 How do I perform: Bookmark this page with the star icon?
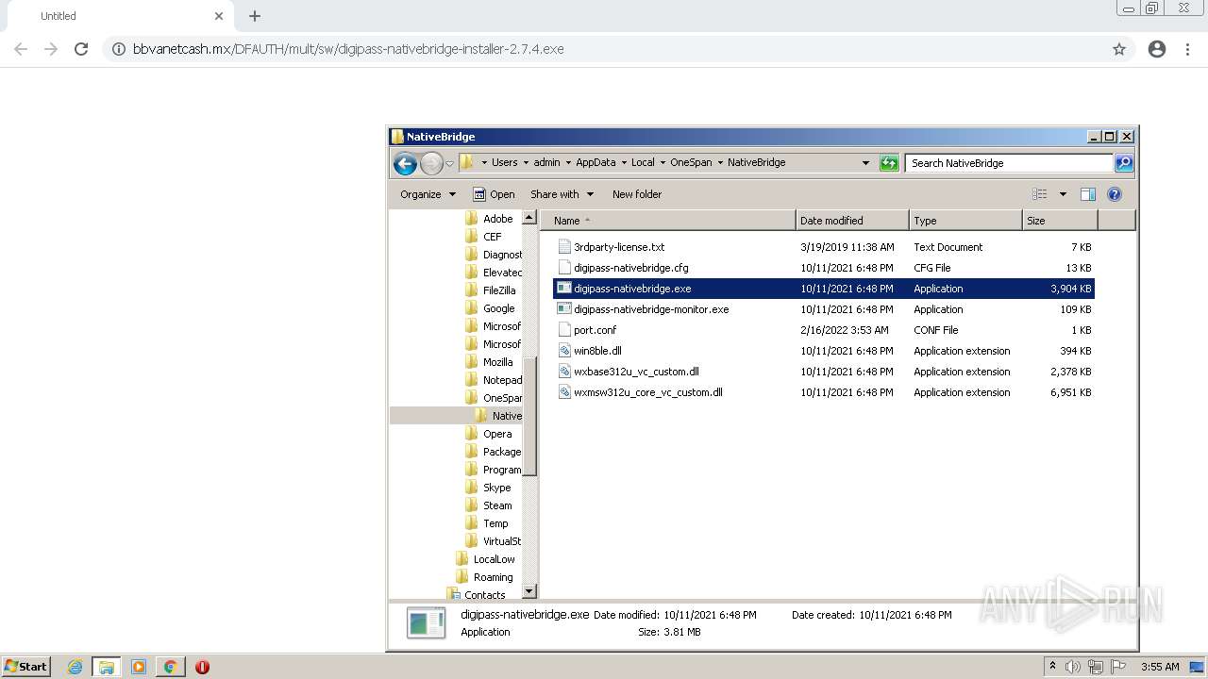point(1119,49)
